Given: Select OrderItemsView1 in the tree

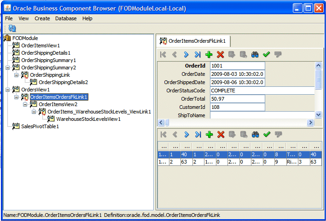Looking at the screenshot, I should (x=41, y=45).
